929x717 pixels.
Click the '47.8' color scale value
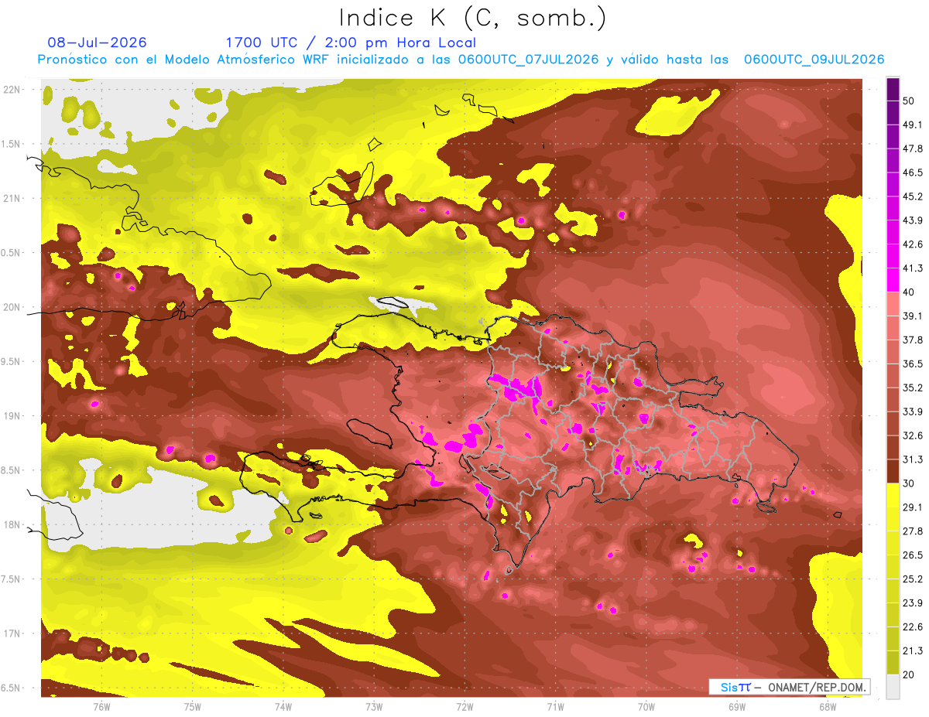(912, 149)
